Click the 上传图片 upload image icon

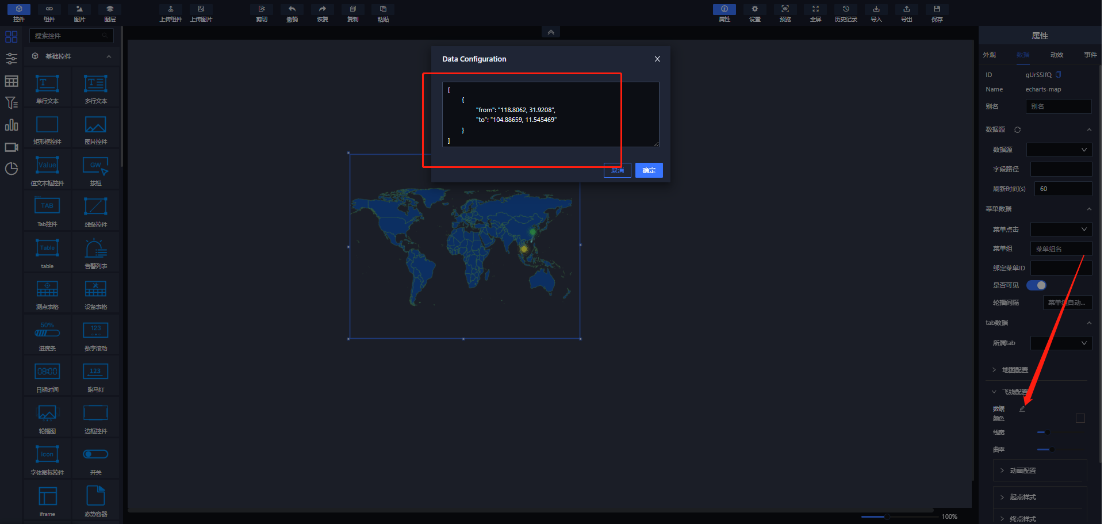[201, 13]
